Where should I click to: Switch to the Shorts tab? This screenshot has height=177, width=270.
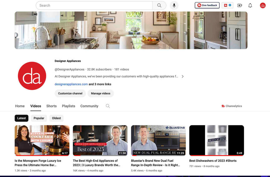pos(52,106)
